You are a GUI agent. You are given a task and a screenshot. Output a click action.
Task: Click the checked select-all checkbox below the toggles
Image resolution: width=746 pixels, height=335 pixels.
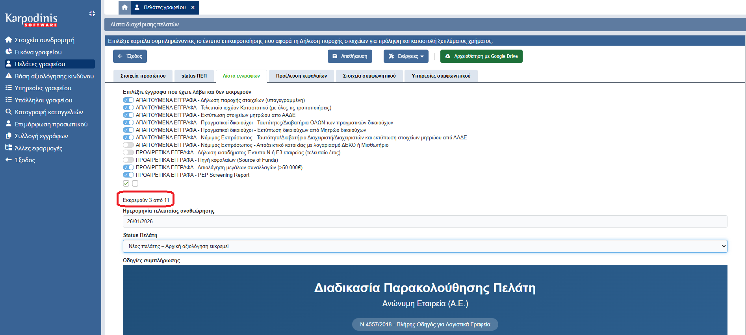tap(126, 183)
